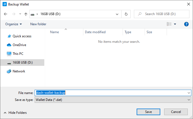Screen dimensions: 193x119
Task: Cancel the wallet backup dialog
Action: (x=176, y=112)
